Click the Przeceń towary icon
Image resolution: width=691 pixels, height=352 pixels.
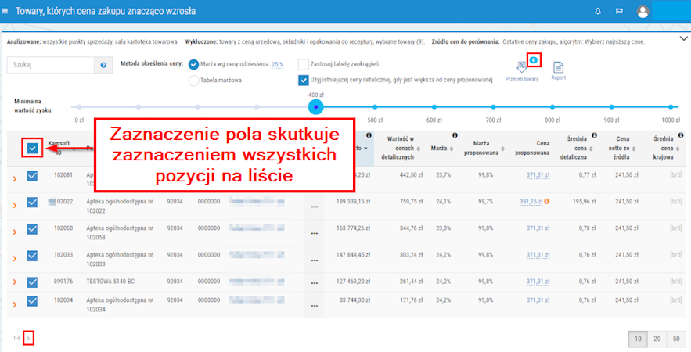point(521,68)
